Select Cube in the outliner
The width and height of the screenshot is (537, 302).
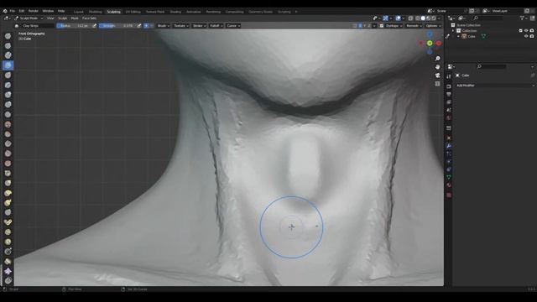(472, 36)
